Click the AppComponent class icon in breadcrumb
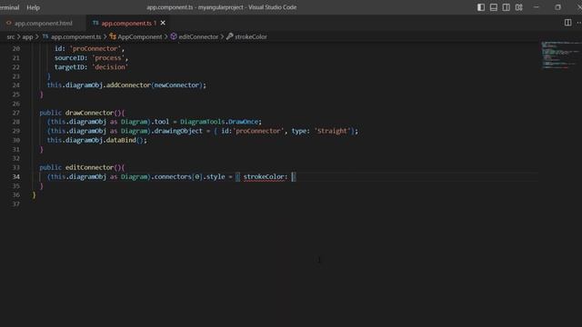Image resolution: width=582 pixels, height=327 pixels. pos(113,36)
